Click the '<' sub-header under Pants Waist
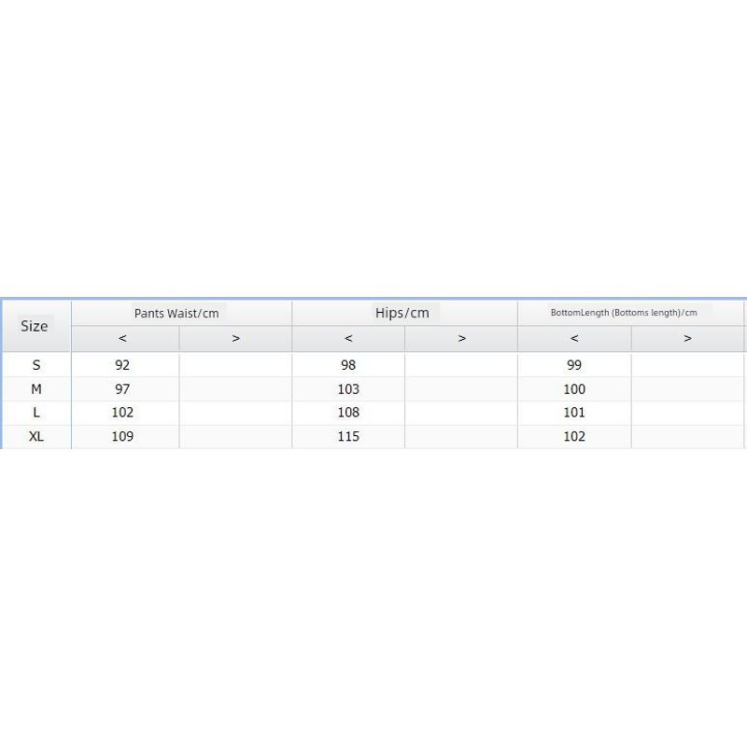This screenshot has width=747, height=747. pos(123,339)
